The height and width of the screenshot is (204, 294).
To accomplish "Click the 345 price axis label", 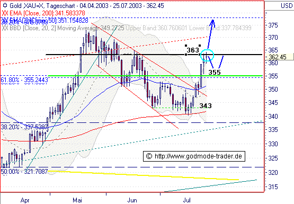I will (273, 103).
